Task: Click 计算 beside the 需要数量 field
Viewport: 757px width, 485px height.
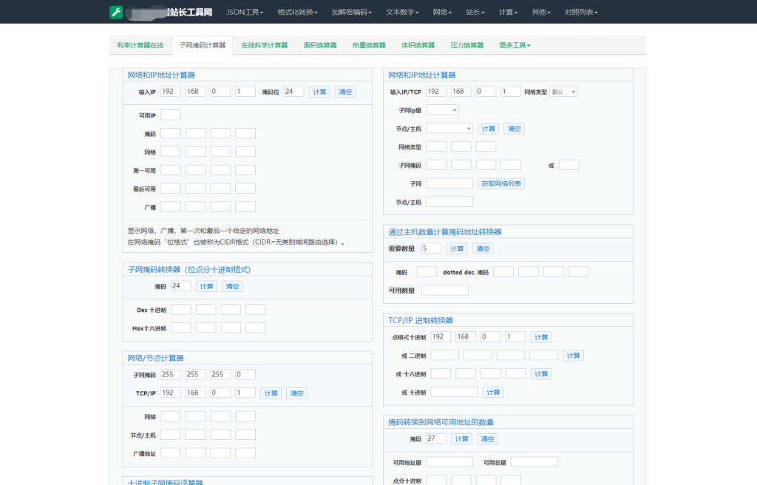Action: [457, 248]
